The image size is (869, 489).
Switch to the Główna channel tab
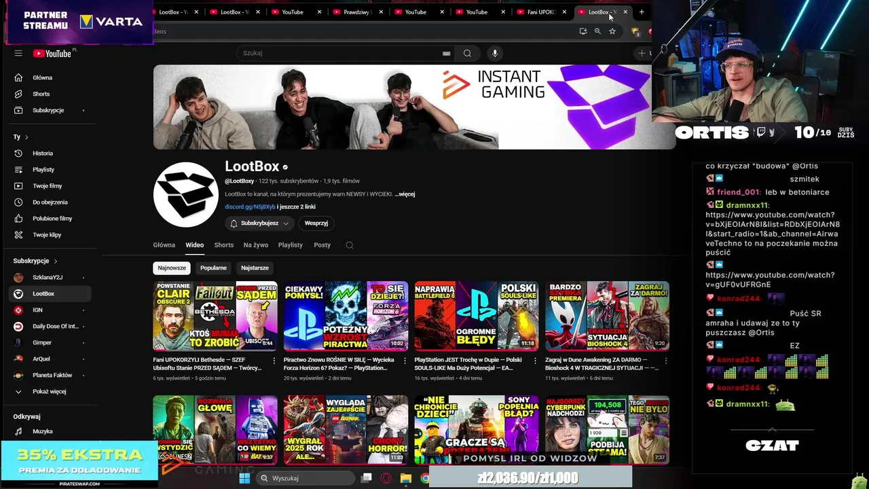click(x=164, y=245)
